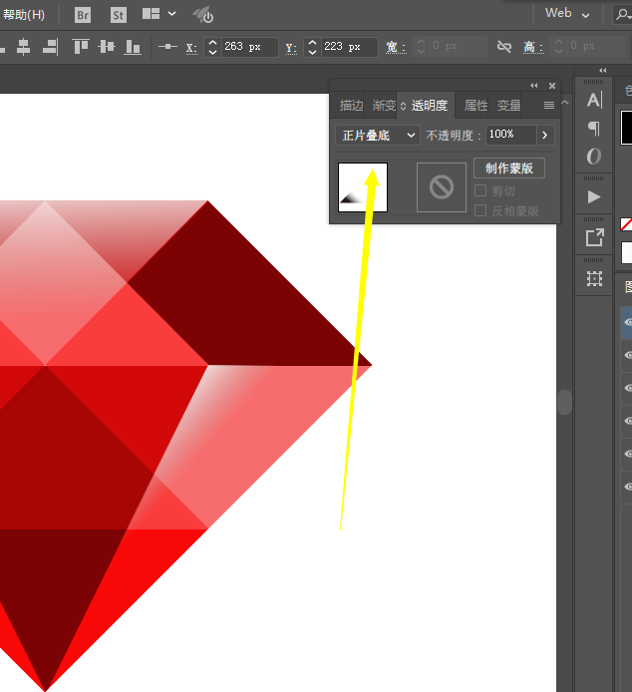
Task: Enable the 反相蒙版 invert mask checkbox
Action: tap(480, 210)
